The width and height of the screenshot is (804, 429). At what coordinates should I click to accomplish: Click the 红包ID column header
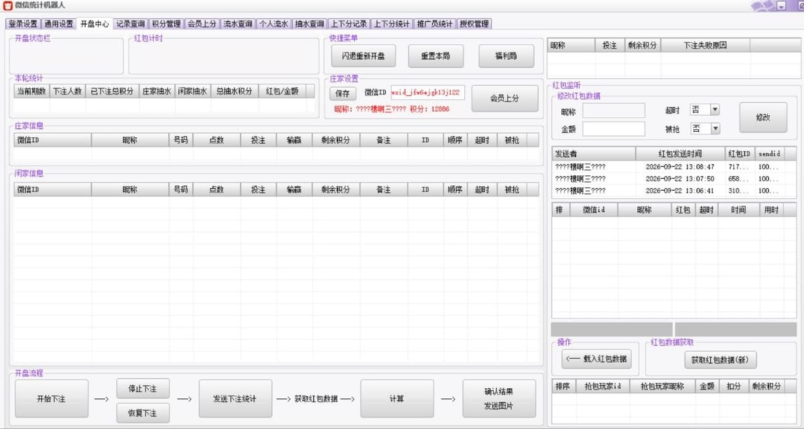pyautogui.click(x=740, y=154)
